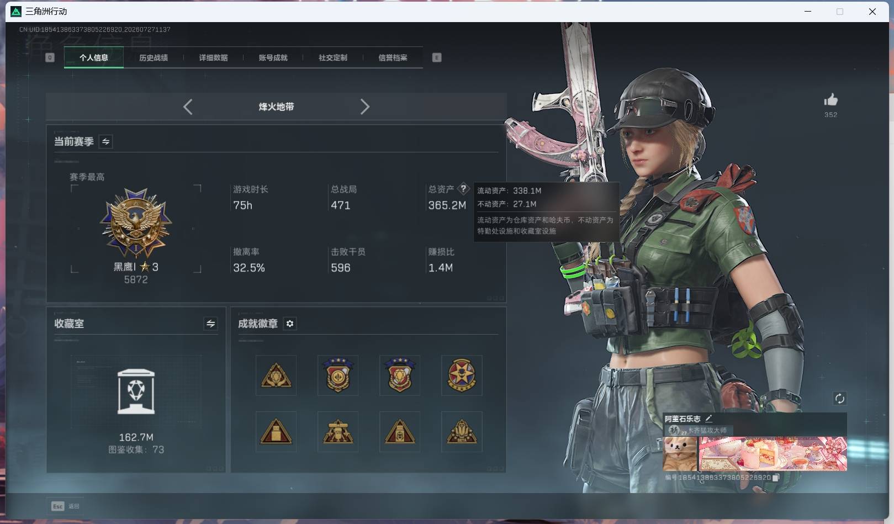The width and height of the screenshot is (894, 524).
Task: Switch to next game mode with right arrow
Action: (364, 107)
